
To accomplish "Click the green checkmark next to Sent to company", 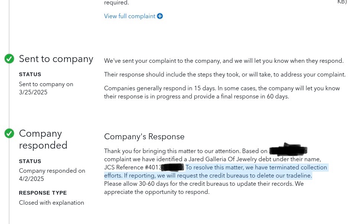I will coord(9,59).
